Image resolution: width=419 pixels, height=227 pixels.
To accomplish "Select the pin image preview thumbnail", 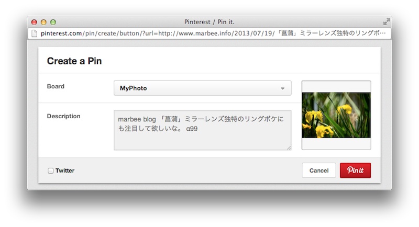I will (x=336, y=115).
